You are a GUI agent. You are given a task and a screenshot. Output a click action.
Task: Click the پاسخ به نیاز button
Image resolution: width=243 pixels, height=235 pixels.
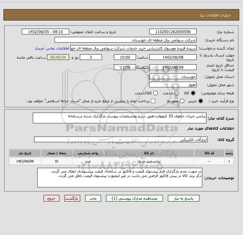[184, 198]
